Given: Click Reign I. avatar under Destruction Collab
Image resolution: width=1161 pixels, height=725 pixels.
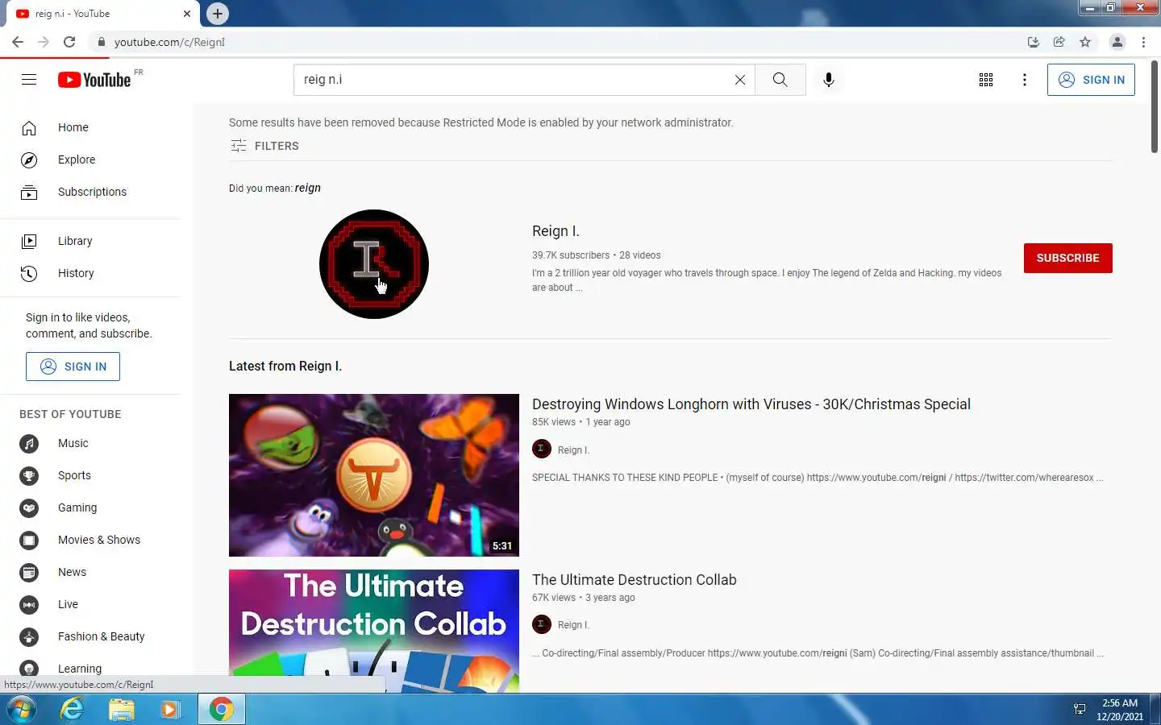Looking at the screenshot, I should pos(542,624).
